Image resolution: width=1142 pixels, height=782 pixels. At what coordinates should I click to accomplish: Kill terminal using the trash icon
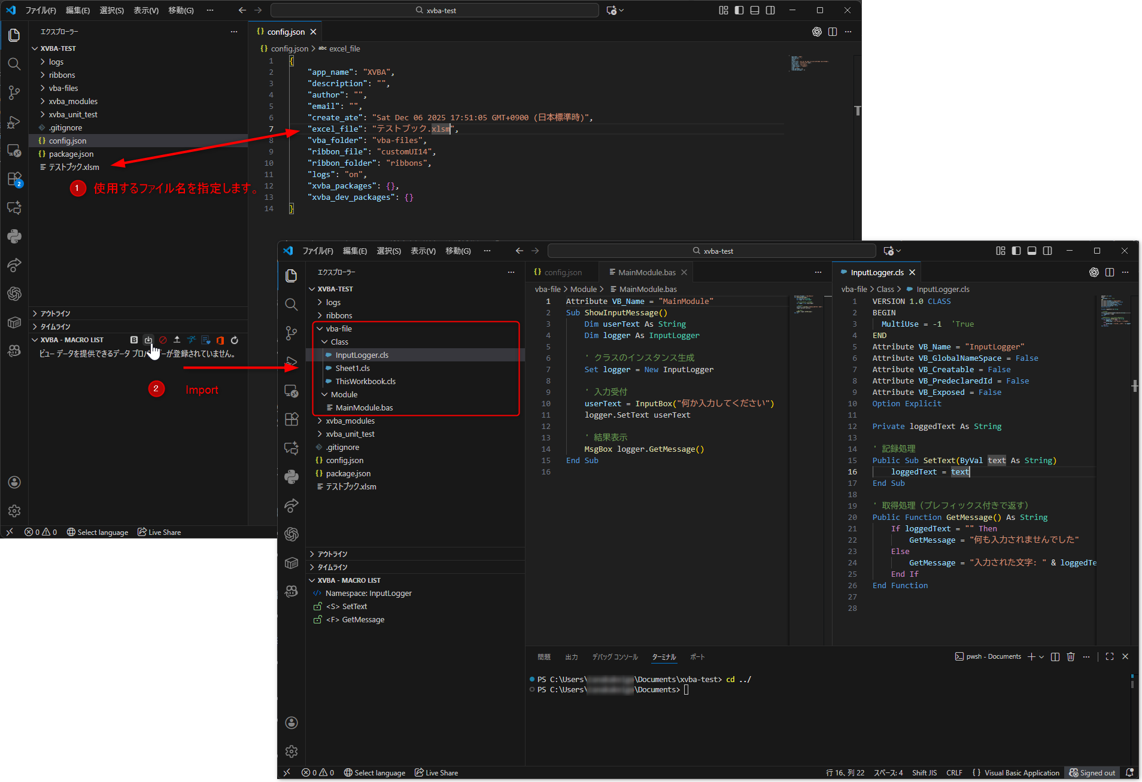coord(1071,657)
